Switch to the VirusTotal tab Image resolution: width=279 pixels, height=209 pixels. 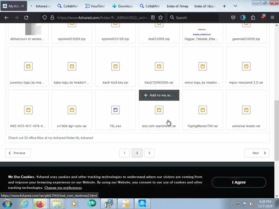click(x=95, y=6)
